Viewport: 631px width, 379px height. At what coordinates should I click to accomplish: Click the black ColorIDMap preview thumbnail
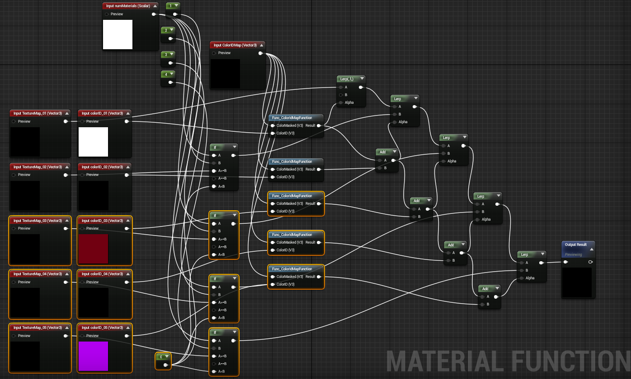click(226, 74)
